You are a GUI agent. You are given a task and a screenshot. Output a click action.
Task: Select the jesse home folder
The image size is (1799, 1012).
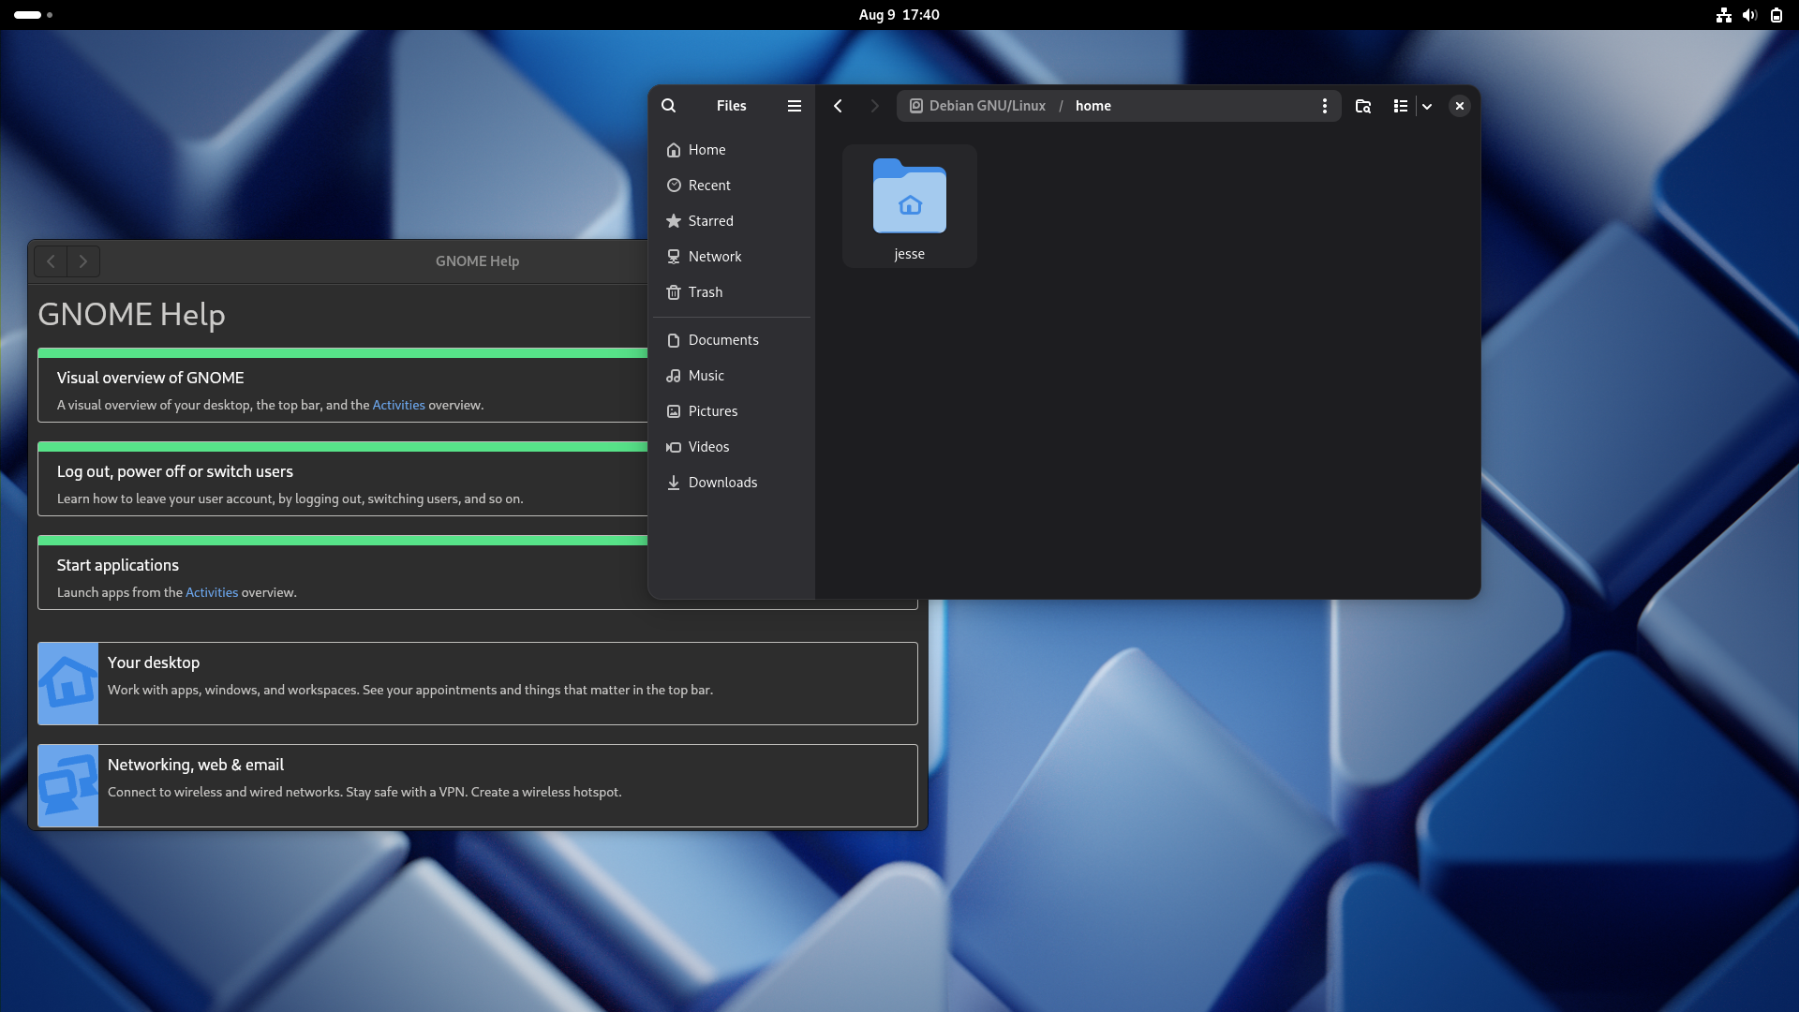910,206
